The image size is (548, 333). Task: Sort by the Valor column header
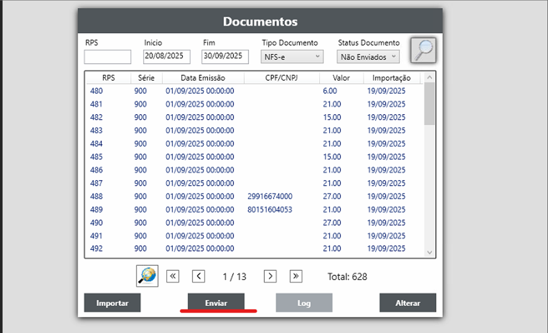[x=341, y=78]
